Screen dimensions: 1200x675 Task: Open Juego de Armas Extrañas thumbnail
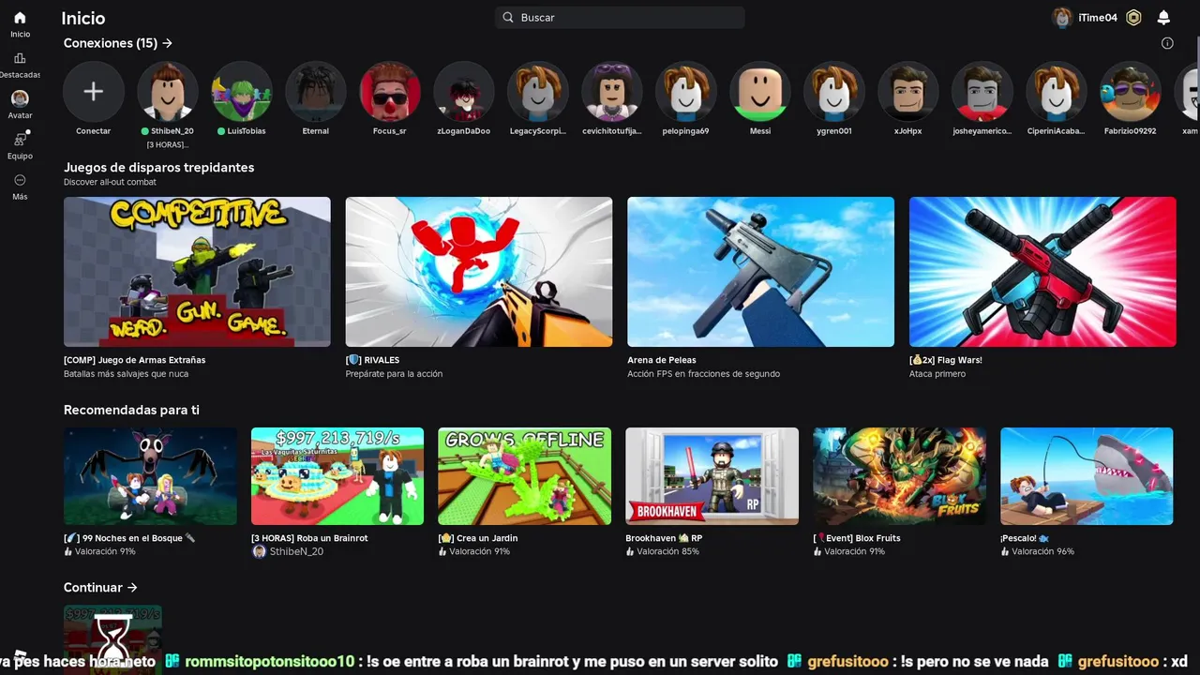point(197,272)
